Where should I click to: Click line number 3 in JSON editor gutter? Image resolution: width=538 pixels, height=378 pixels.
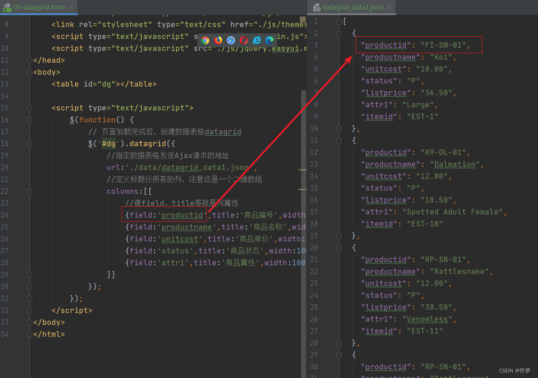[x=316, y=45]
